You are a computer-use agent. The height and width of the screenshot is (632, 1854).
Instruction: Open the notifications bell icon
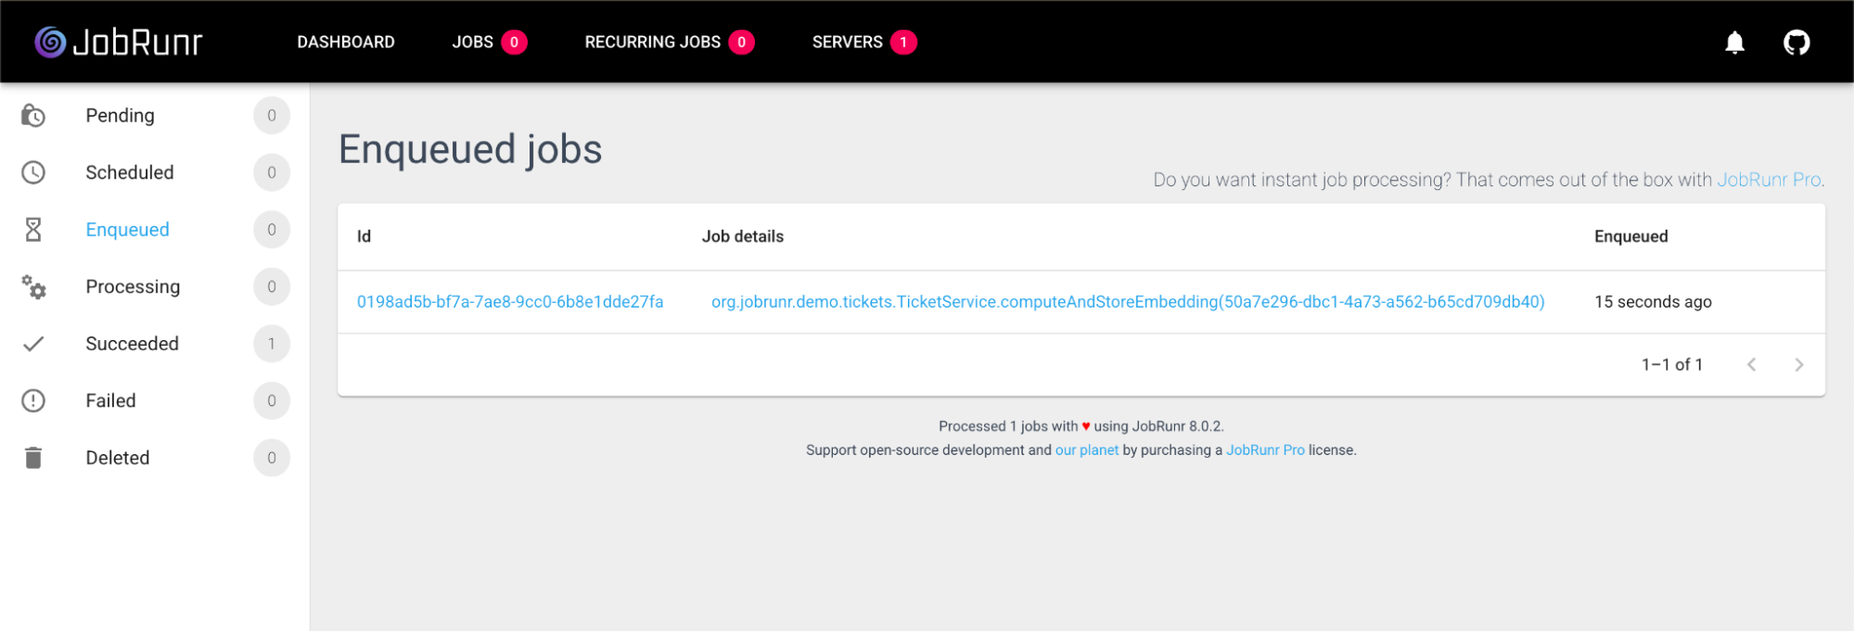tap(1734, 43)
